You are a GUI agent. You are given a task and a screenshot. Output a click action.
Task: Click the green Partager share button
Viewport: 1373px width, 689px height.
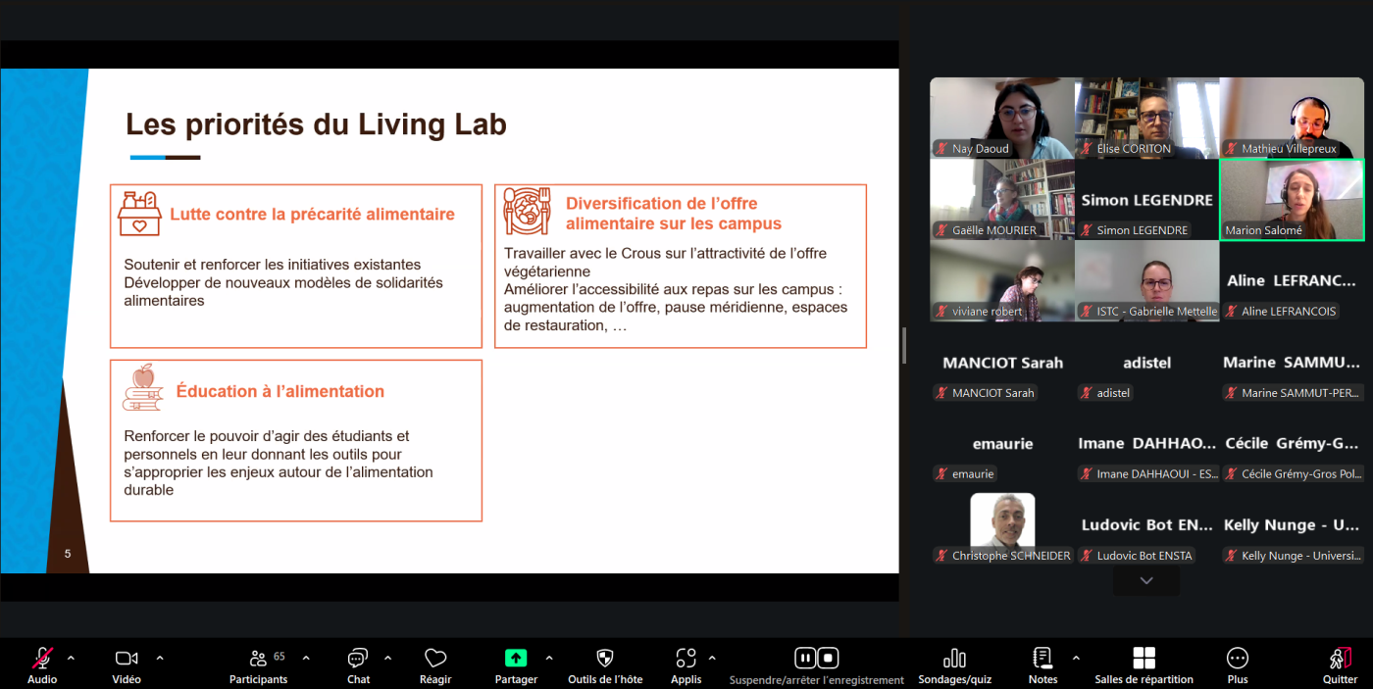pyautogui.click(x=516, y=659)
